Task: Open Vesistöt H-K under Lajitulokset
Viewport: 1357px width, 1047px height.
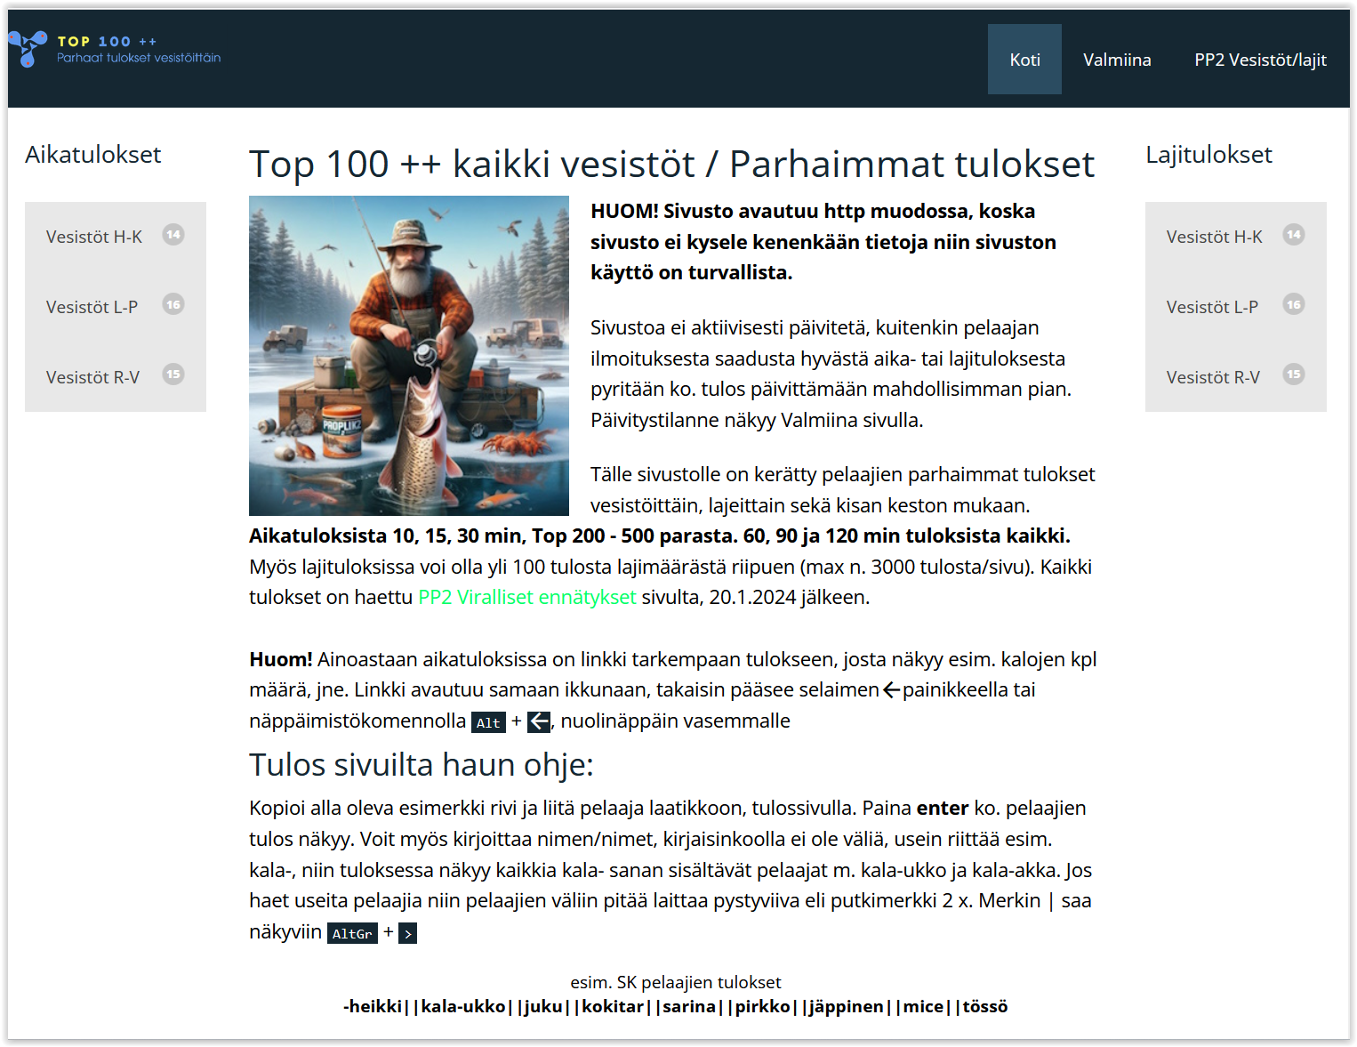Action: 1236,237
